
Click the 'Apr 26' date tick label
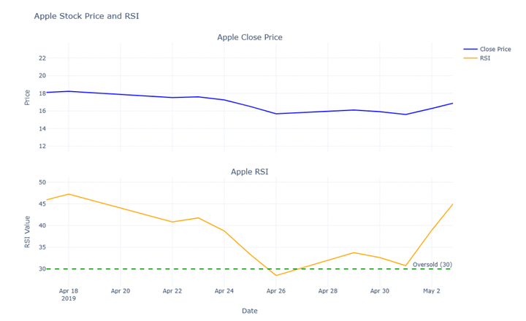(276, 291)
